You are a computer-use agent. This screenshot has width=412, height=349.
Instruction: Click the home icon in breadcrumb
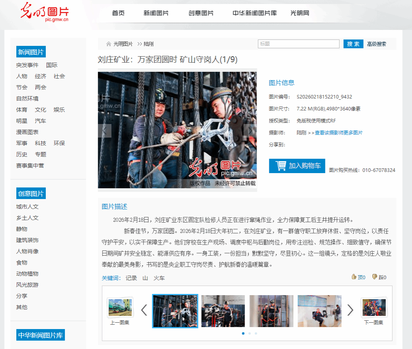click(108, 44)
